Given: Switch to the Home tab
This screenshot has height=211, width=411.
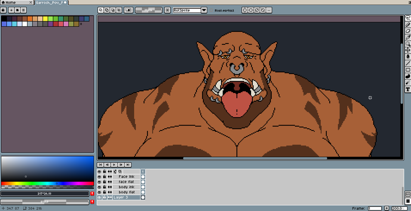Looking at the screenshot, I should (x=17, y=2).
